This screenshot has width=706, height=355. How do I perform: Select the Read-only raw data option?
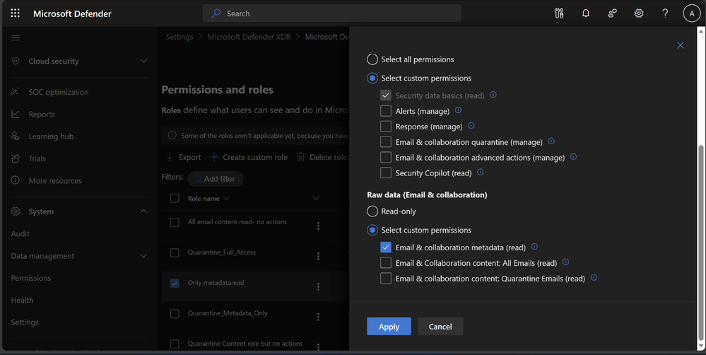point(372,211)
